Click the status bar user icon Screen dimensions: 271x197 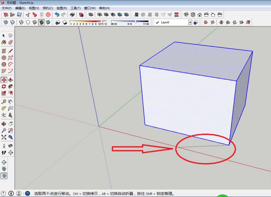(19, 193)
